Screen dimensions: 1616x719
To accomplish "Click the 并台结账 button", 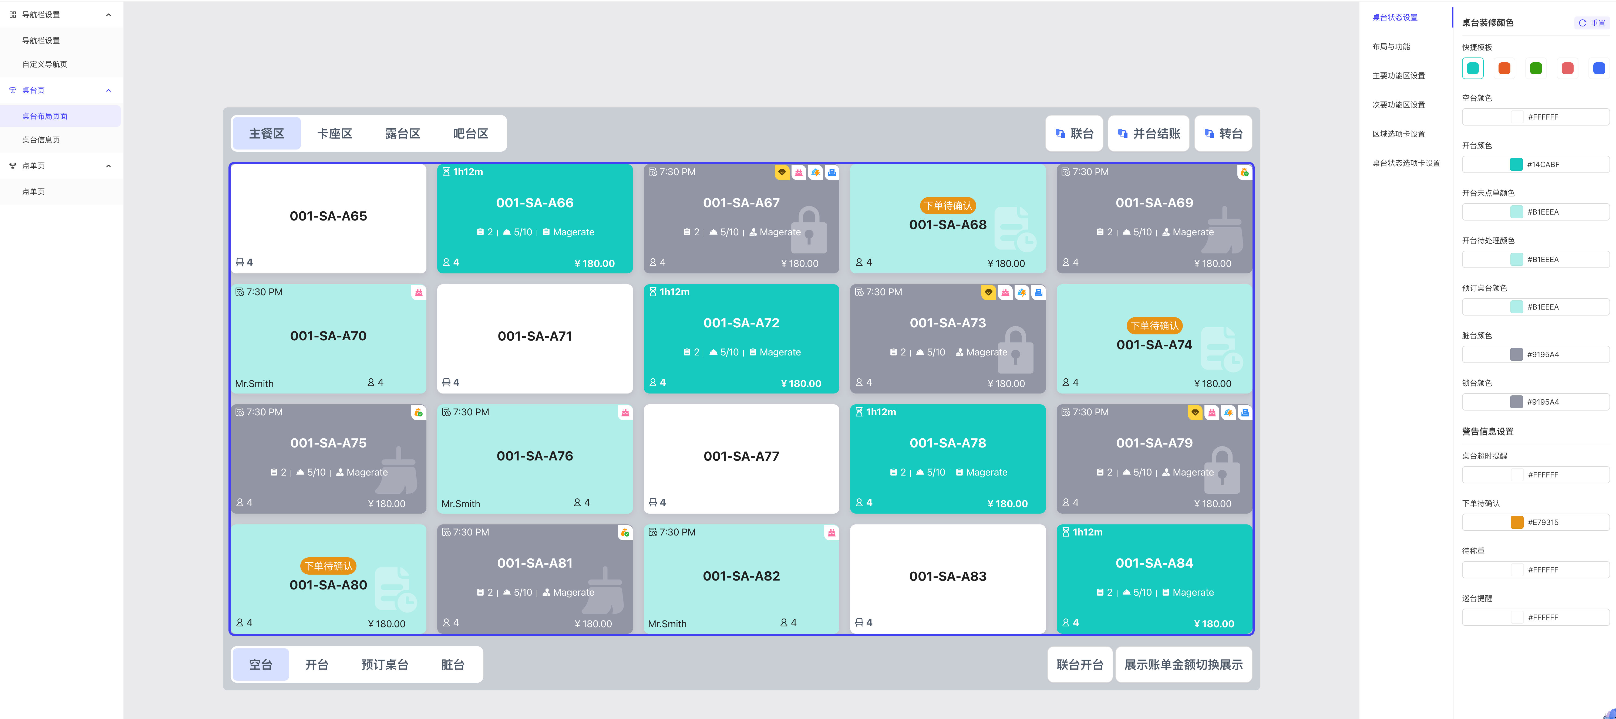I will [x=1148, y=134].
